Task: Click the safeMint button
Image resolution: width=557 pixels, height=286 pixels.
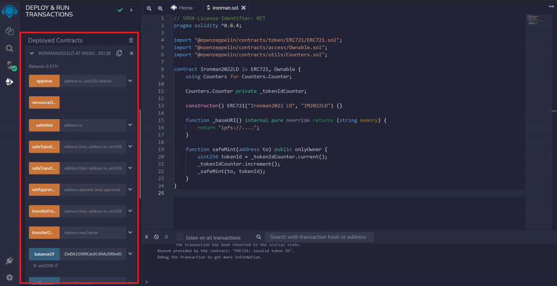Action: [44, 125]
